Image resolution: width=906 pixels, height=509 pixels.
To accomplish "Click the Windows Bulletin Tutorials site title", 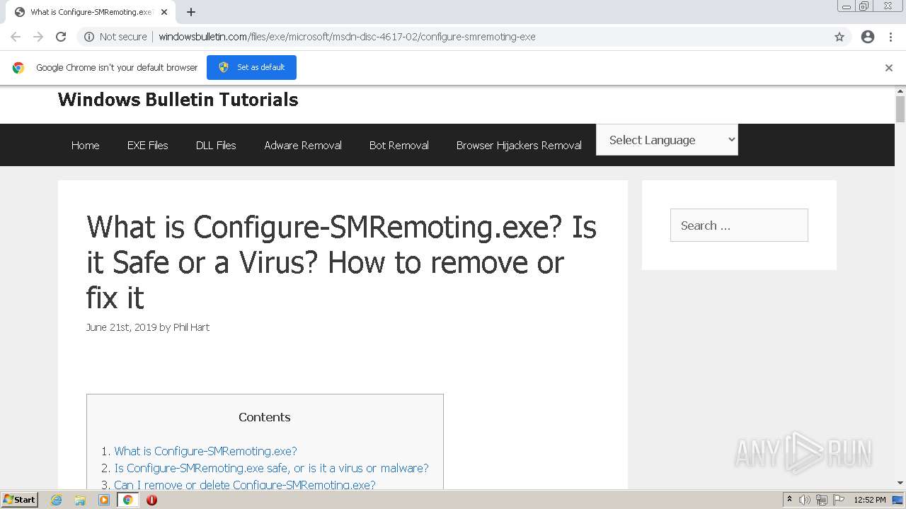I will (x=178, y=100).
